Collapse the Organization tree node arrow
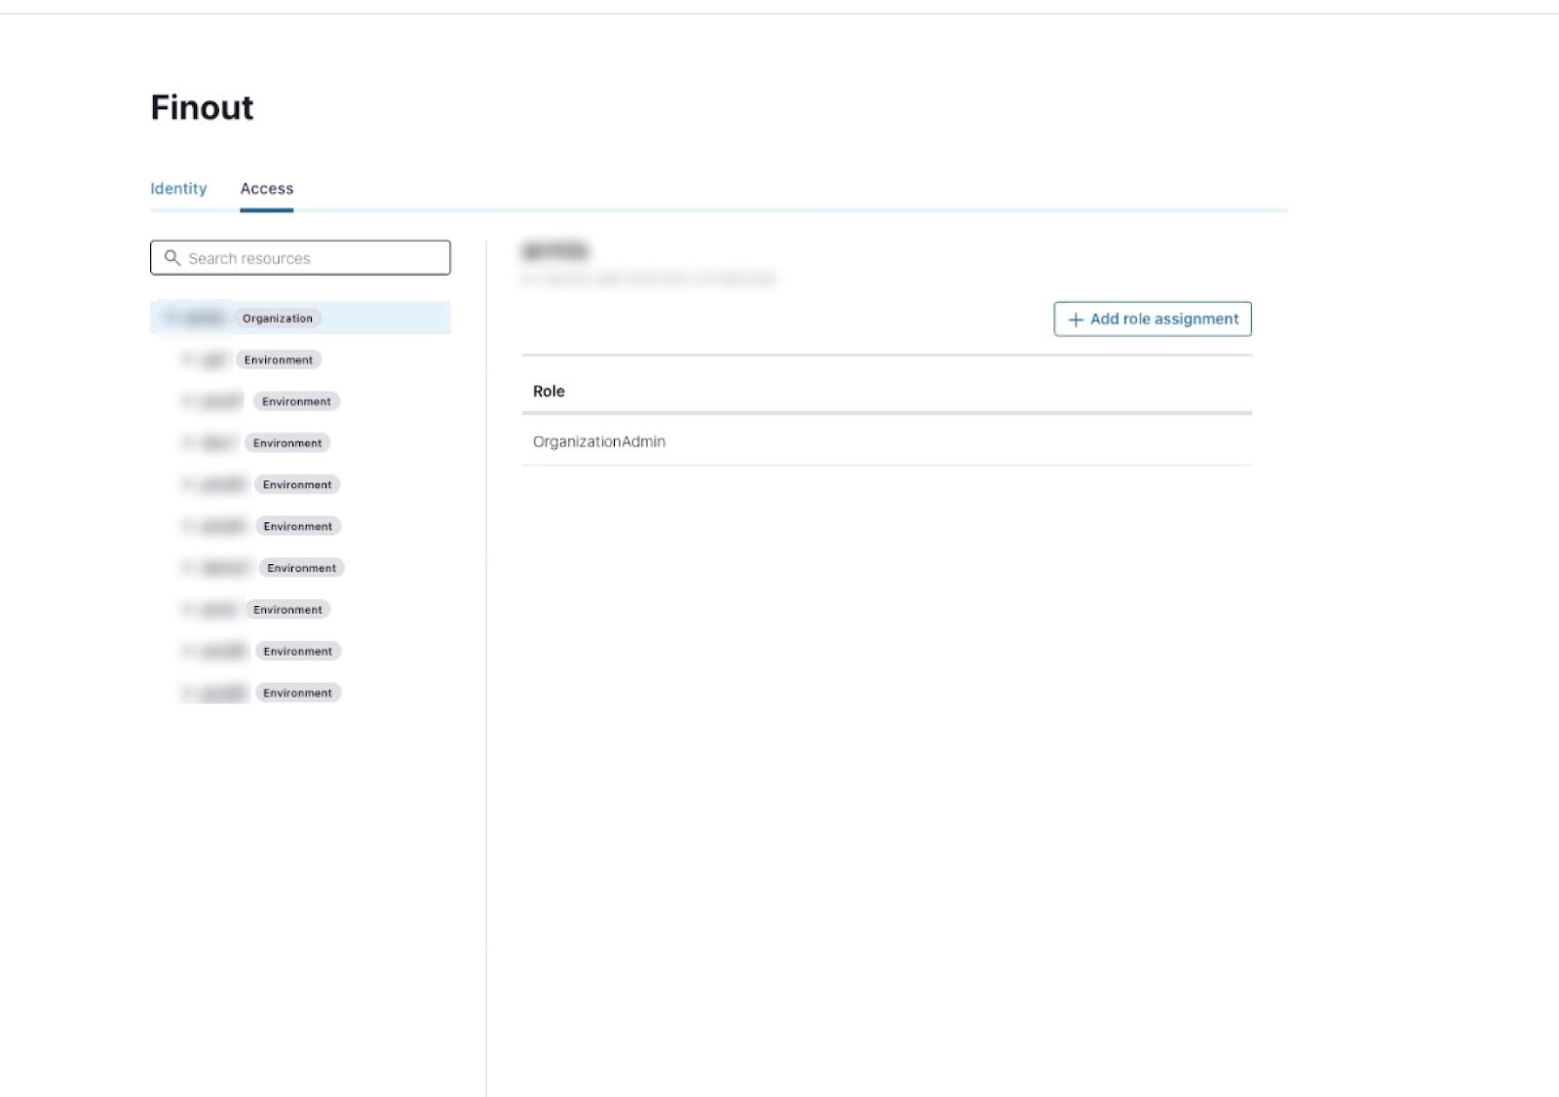The height and width of the screenshot is (1097, 1559). click(170, 318)
